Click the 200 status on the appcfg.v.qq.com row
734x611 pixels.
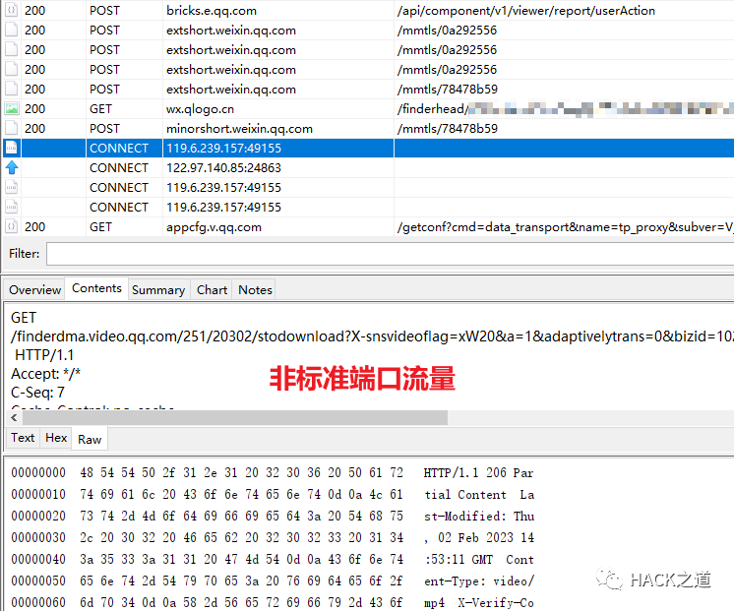point(35,226)
